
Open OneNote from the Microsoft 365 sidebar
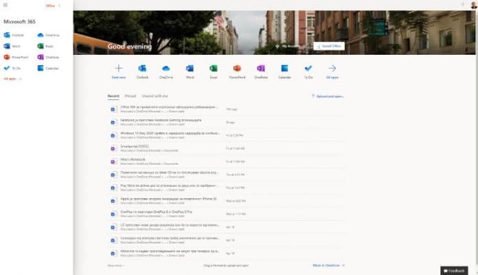point(48,57)
